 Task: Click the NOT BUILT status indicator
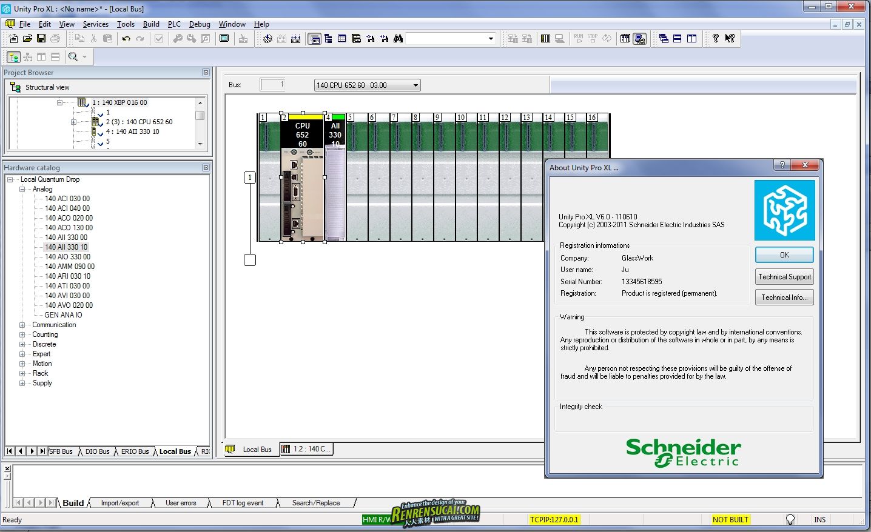pos(730,519)
